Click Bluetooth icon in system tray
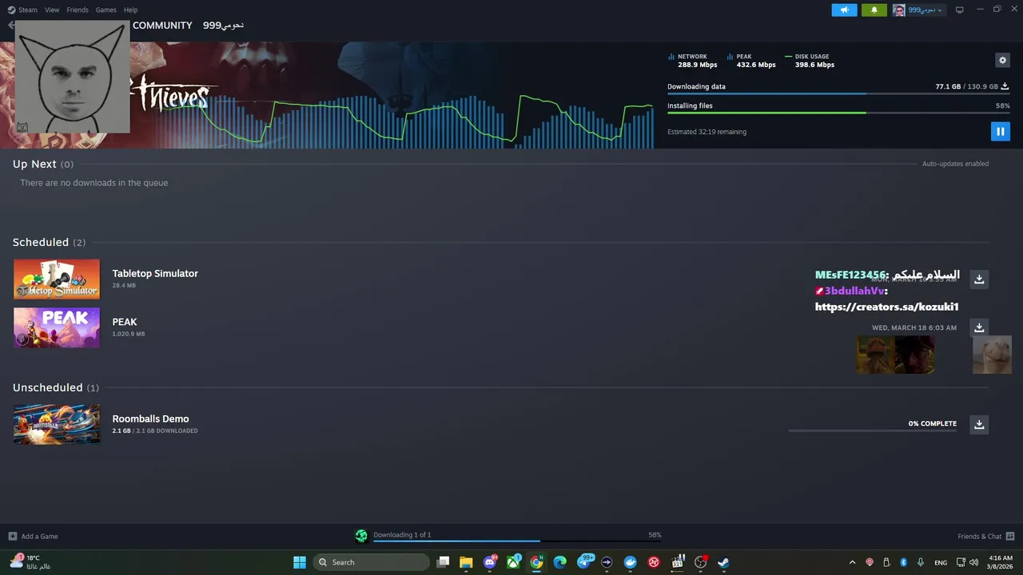The height and width of the screenshot is (575, 1023). [x=904, y=562]
